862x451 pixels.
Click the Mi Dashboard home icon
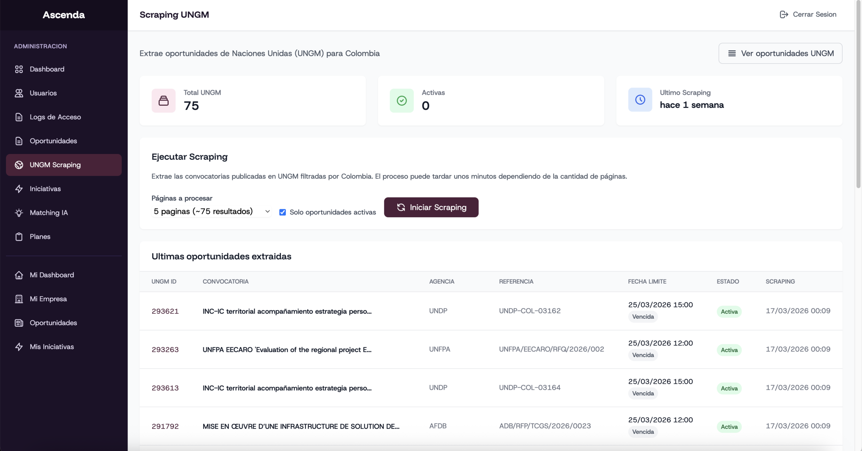coord(19,275)
